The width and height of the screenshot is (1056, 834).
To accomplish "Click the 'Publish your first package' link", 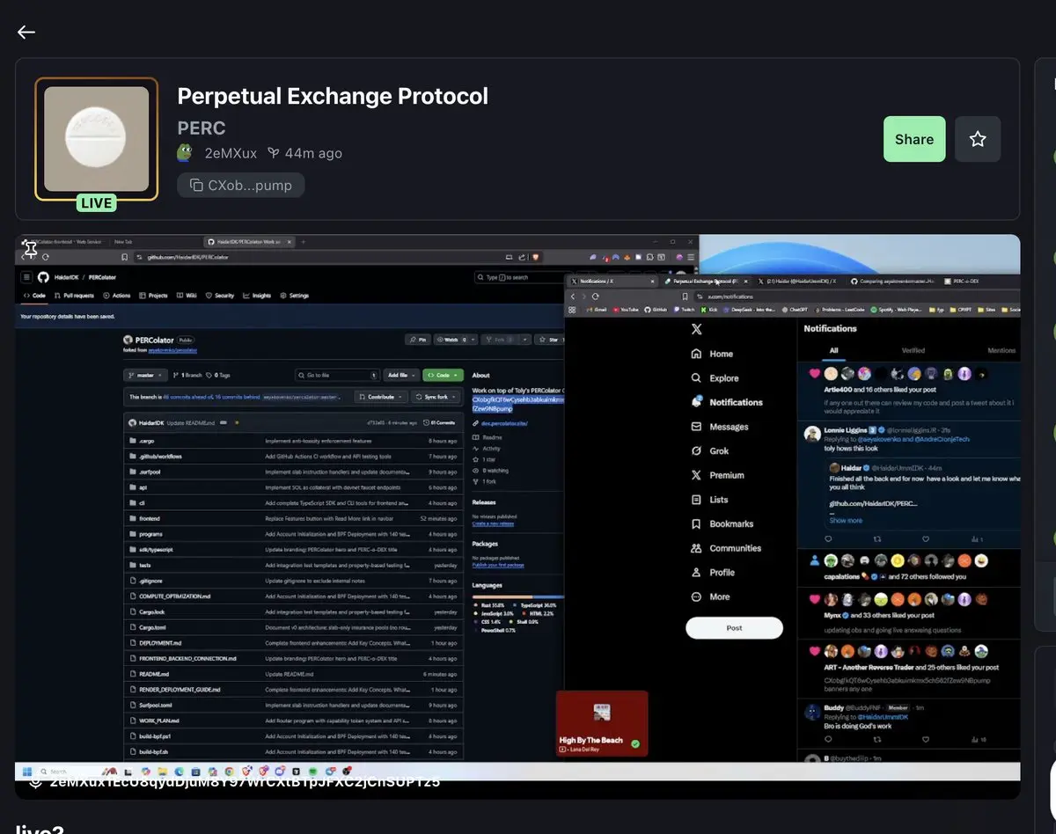I will [x=499, y=565].
